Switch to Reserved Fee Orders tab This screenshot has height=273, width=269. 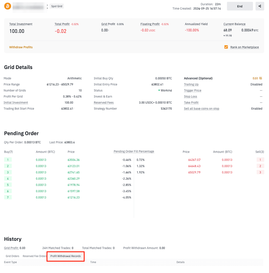click(x=35, y=256)
